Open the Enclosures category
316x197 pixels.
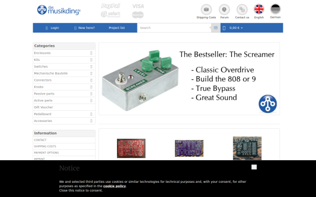pyautogui.click(x=42, y=53)
